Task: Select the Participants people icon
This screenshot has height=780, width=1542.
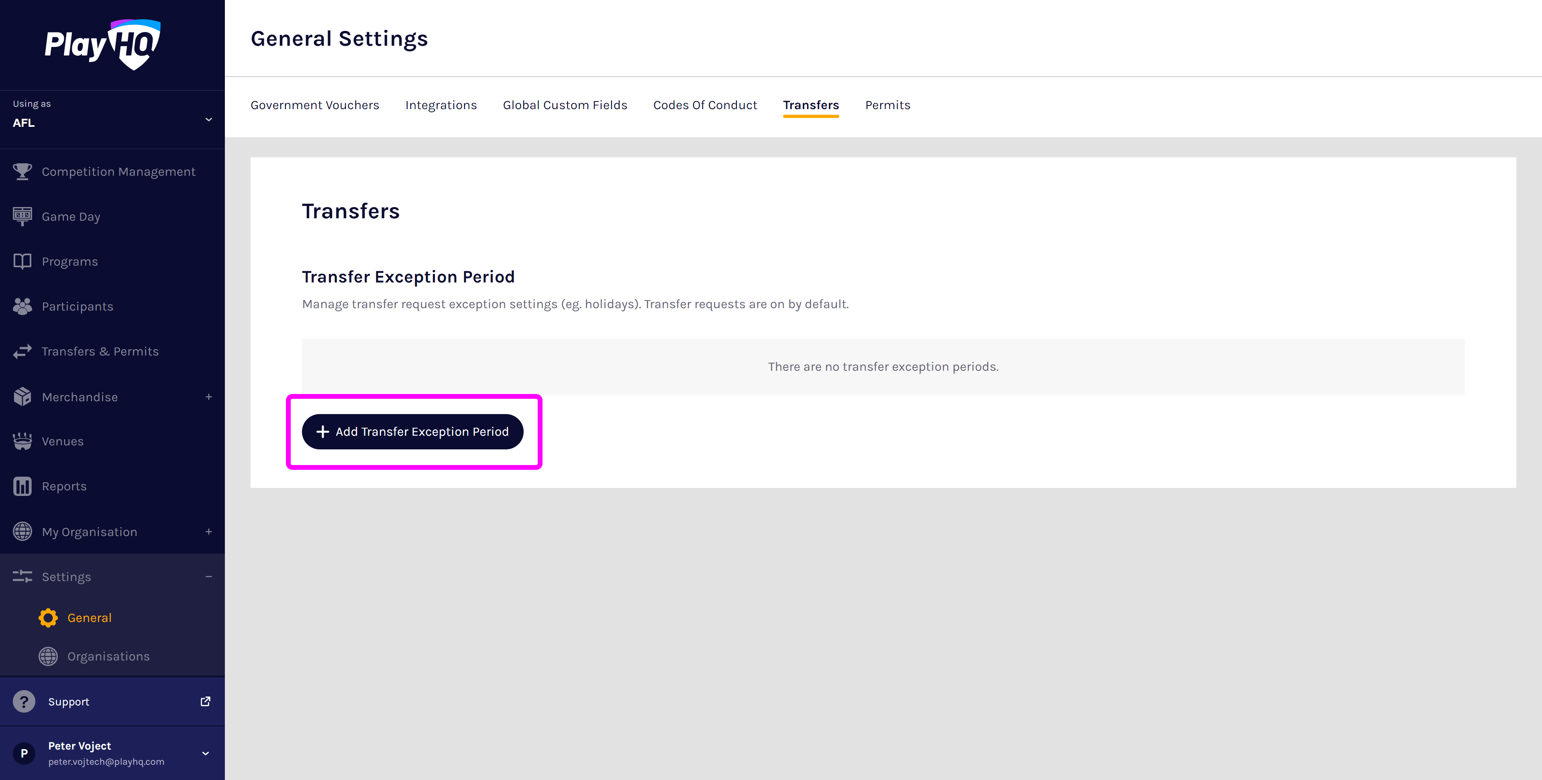Action: pos(22,306)
